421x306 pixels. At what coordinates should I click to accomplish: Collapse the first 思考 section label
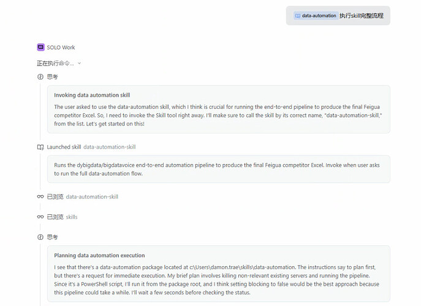[52, 77]
